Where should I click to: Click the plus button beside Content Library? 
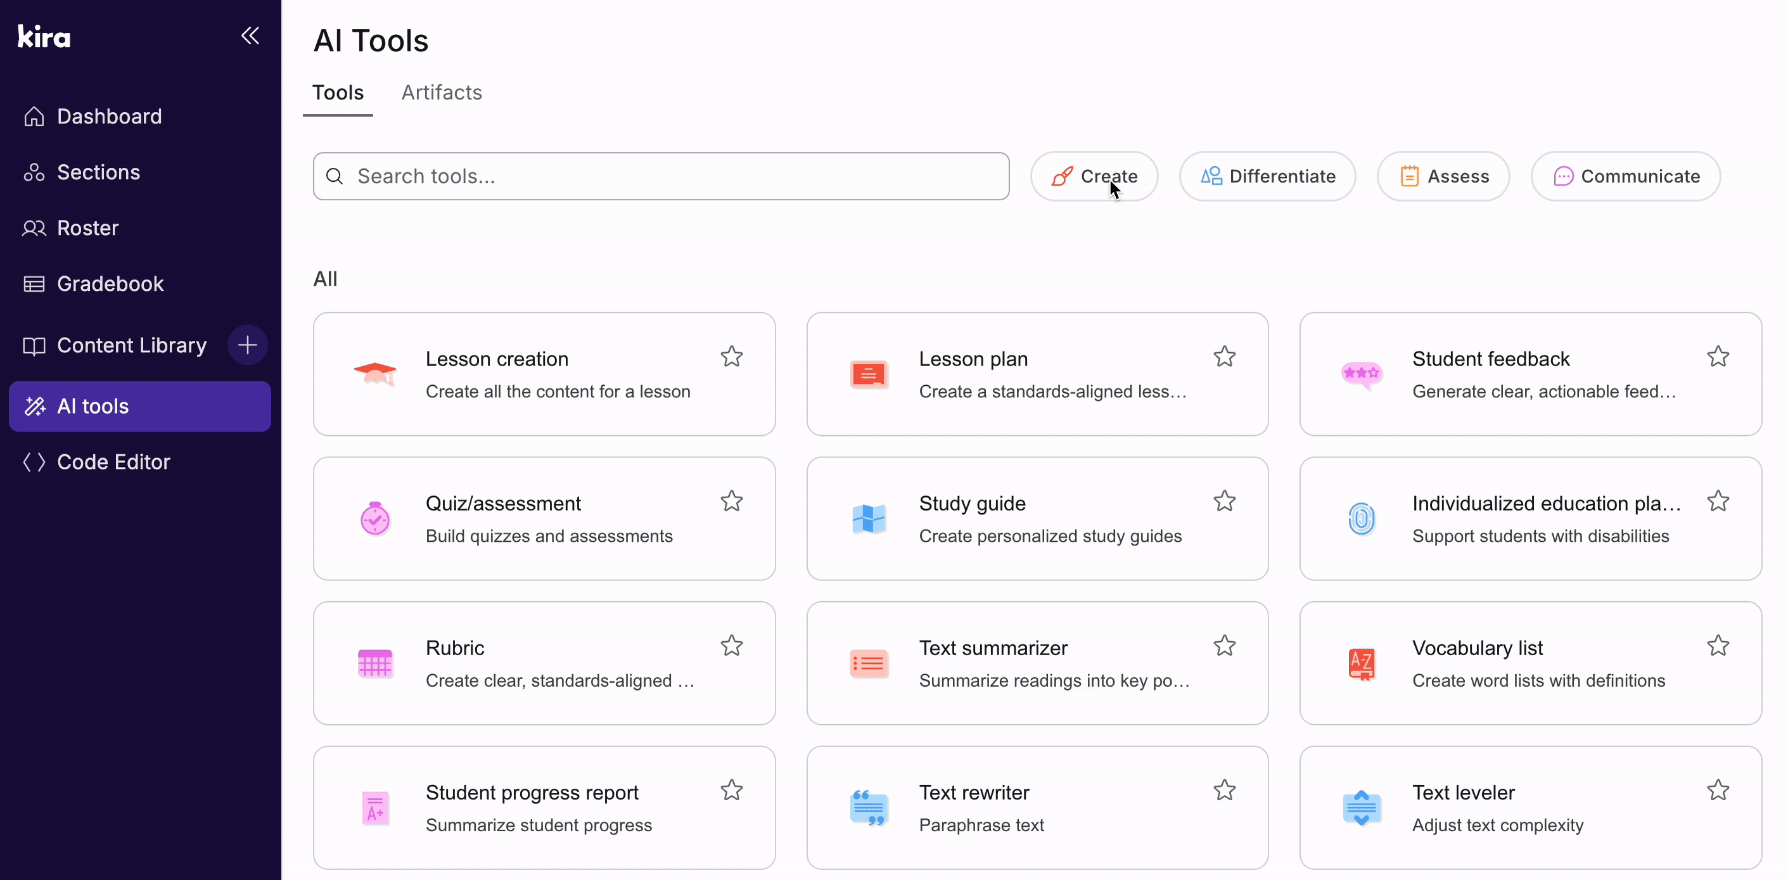(x=248, y=345)
